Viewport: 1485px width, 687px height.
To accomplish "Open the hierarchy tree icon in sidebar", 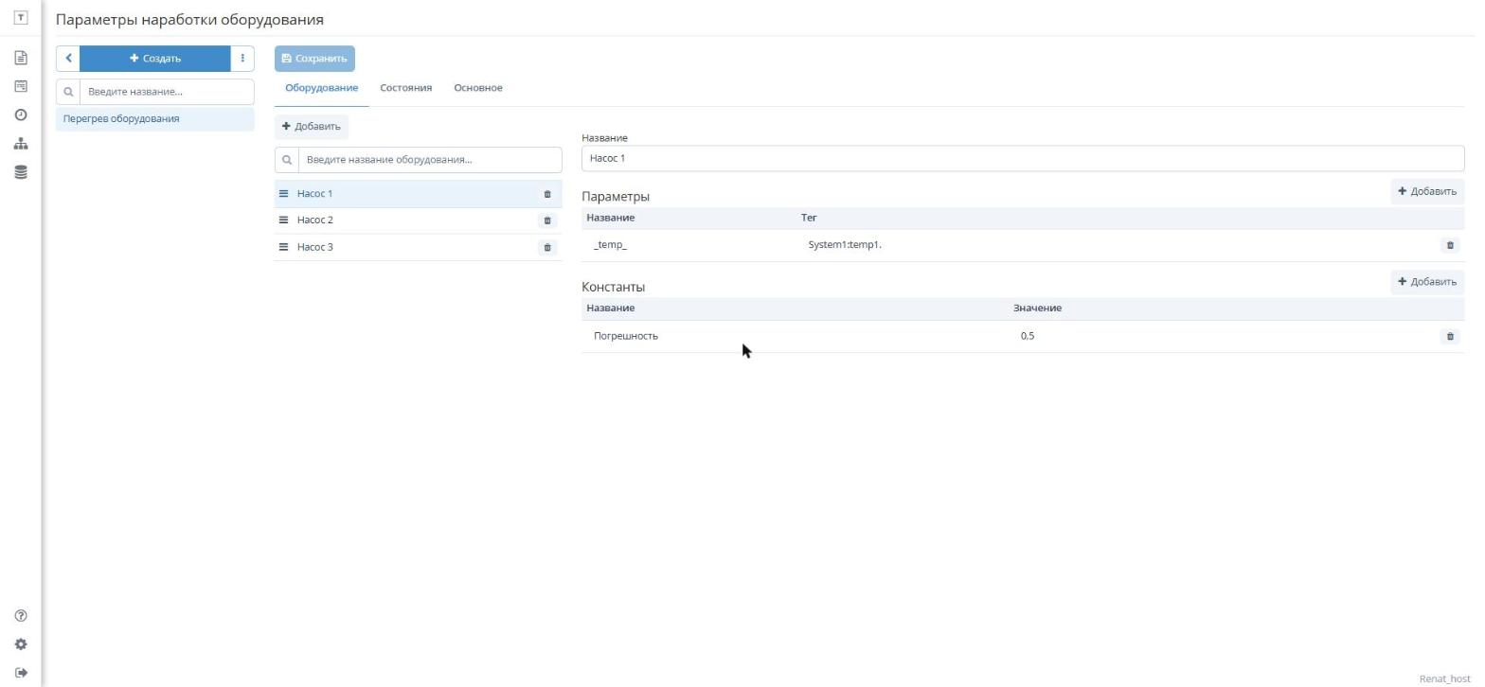I will 21,144.
